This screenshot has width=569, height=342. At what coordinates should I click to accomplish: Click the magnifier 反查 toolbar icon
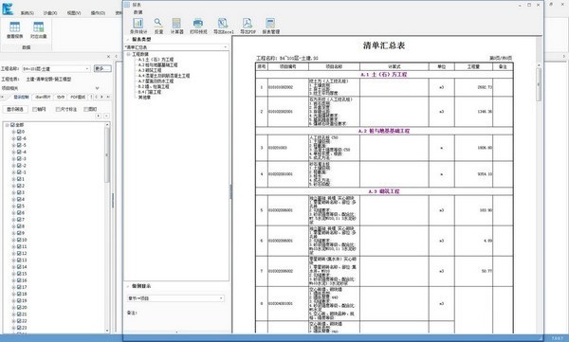coord(158,24)
